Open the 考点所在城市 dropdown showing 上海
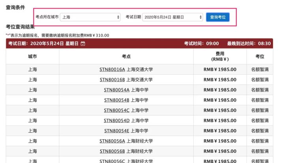284x163 pixels. (90, 17)
